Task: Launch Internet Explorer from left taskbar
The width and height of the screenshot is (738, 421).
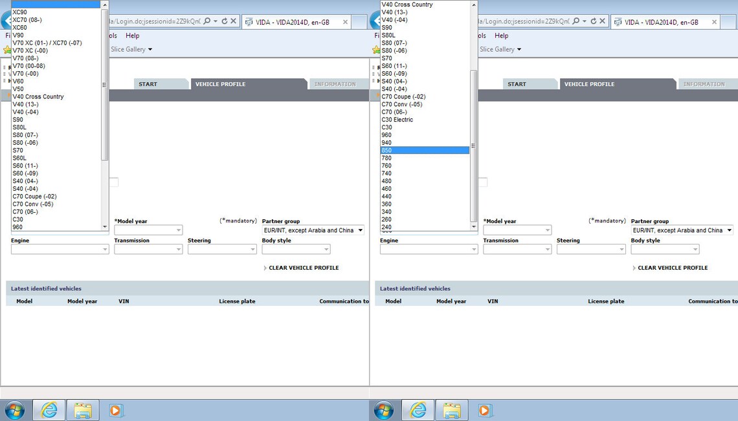Action: [49, 410]
